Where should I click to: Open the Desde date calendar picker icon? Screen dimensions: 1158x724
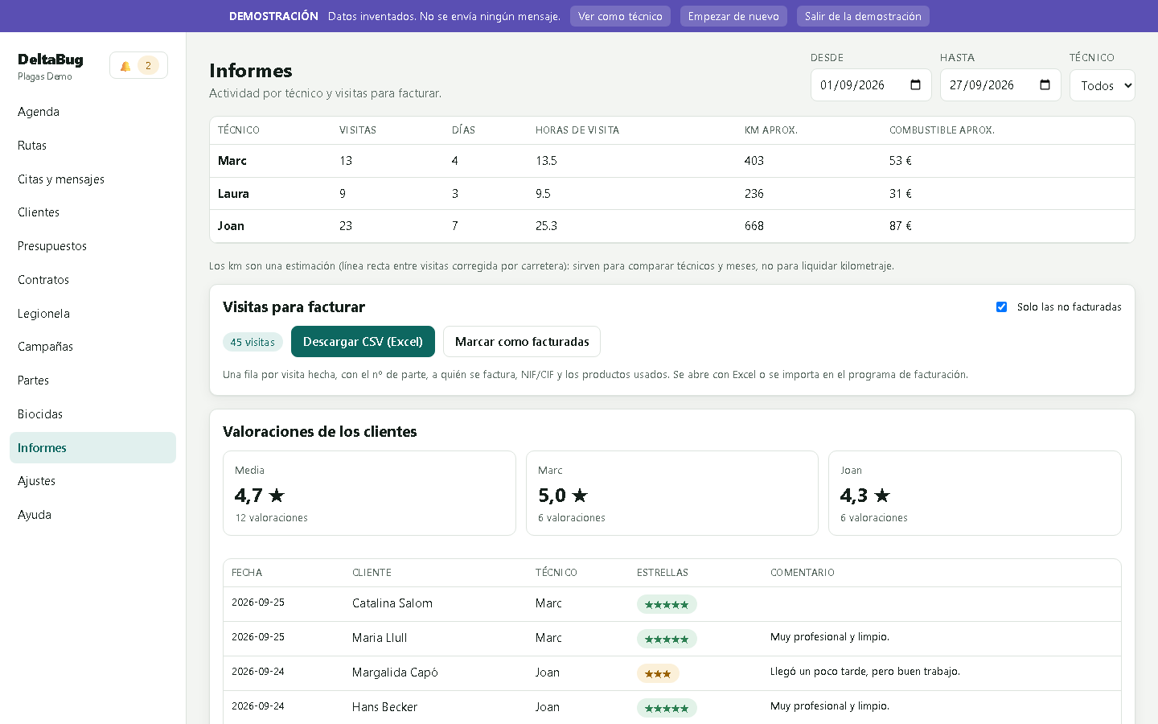pyautogui.click(x=915, y=85)
